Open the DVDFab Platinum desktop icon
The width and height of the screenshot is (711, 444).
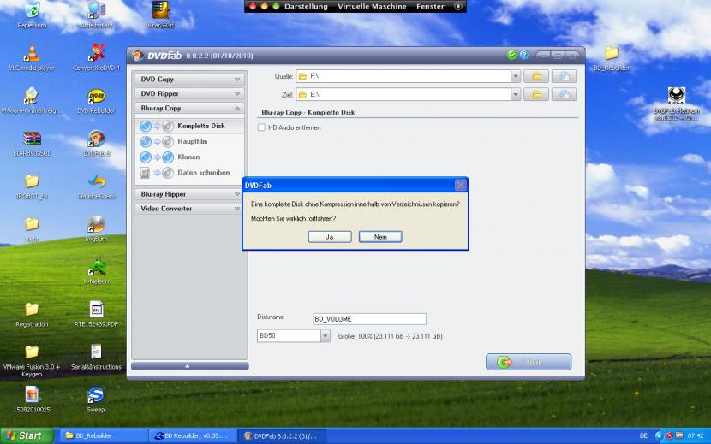point(677,104)
